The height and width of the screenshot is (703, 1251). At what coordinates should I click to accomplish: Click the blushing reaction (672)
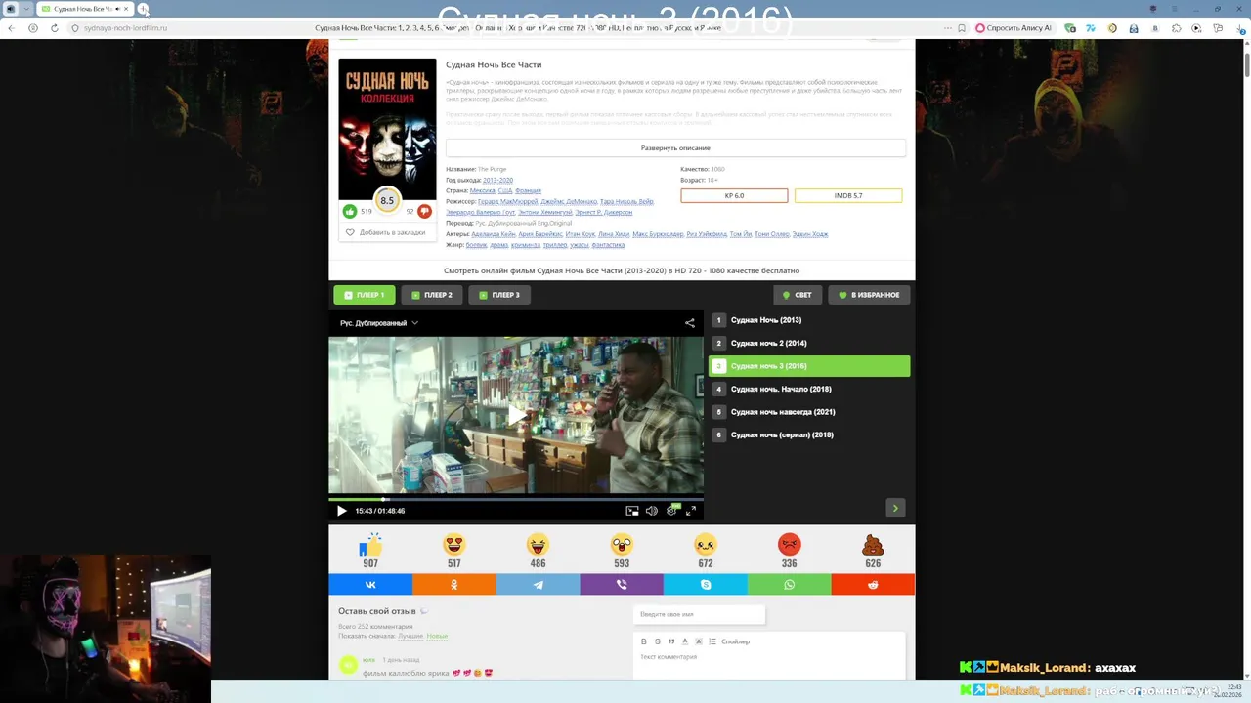[x=706, y=545]
